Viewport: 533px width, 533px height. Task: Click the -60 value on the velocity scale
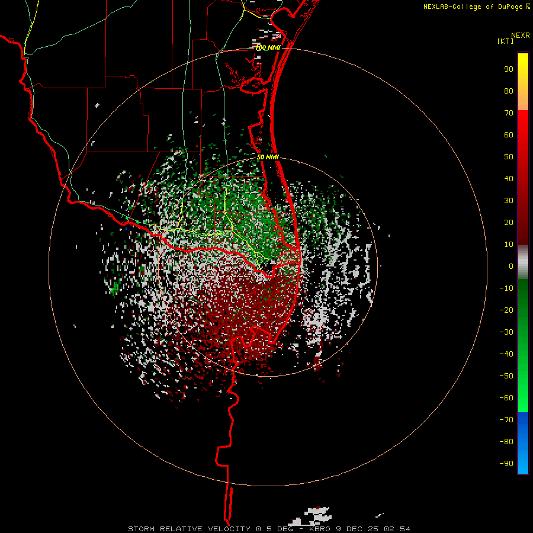click(x=506, y=398)
